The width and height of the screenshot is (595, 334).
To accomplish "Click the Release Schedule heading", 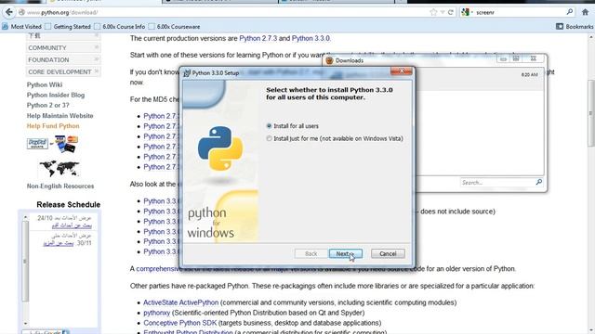I will click(x=69, y=204).
